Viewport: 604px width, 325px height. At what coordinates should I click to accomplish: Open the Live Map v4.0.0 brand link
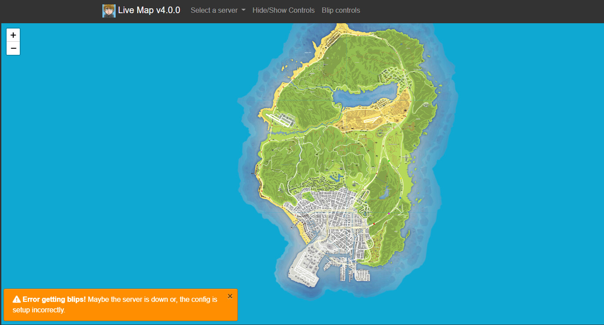pyautogui.click(x=149, y=11)
